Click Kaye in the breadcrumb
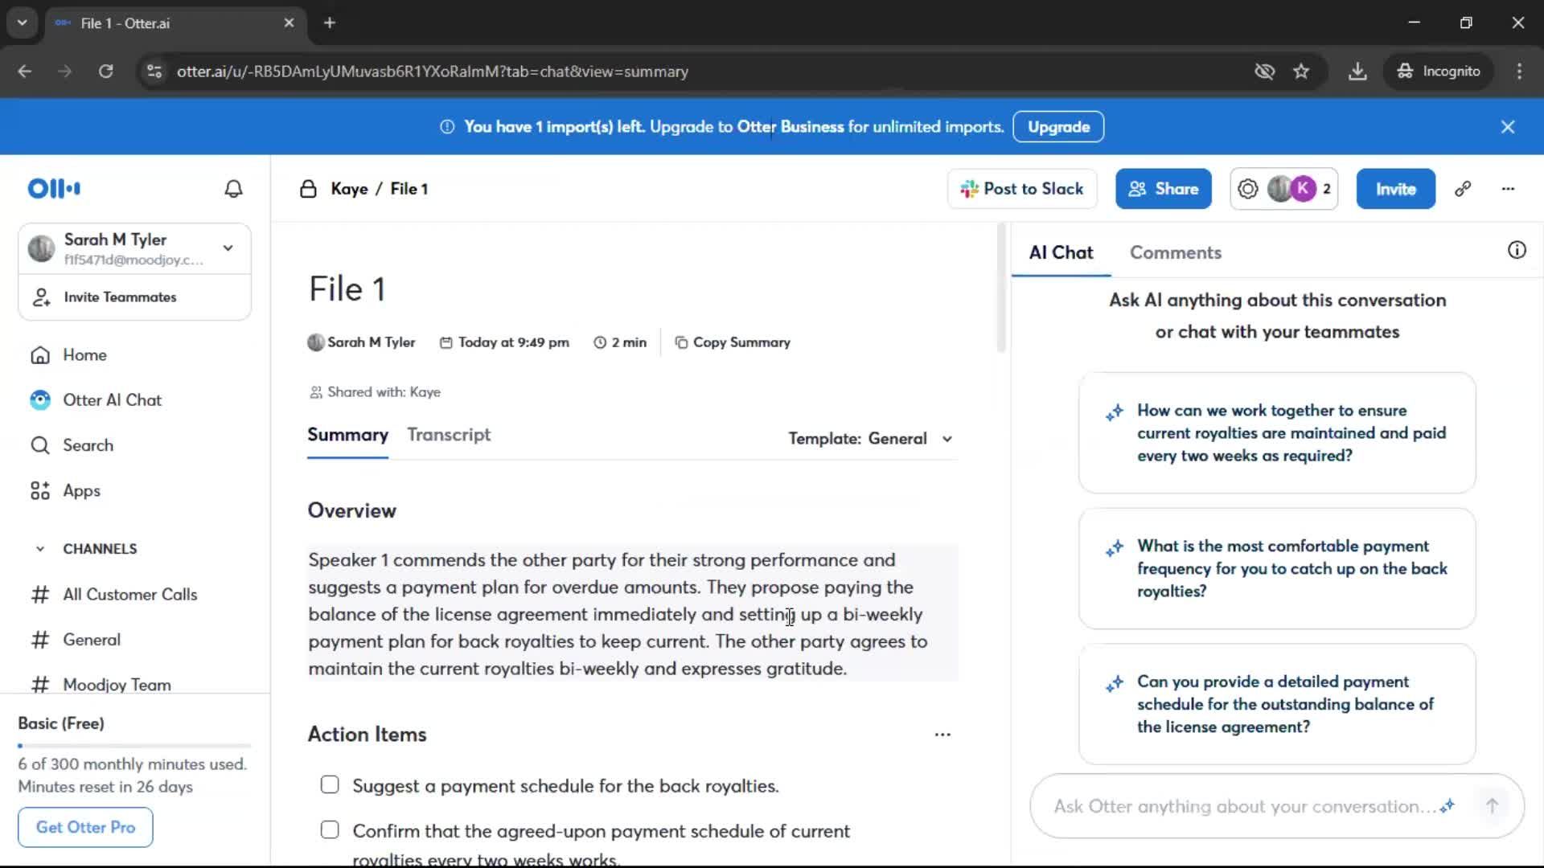Viewport: 1544px width, 868px height. [349, 189]
